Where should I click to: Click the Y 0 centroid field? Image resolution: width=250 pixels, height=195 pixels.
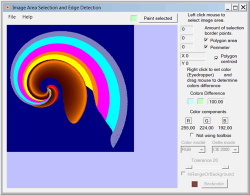pyautogui.click(x=193, y=63)
